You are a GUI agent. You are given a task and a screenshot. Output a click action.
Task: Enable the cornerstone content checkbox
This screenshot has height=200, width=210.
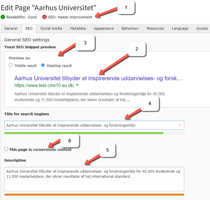click(x=6, y=149)
